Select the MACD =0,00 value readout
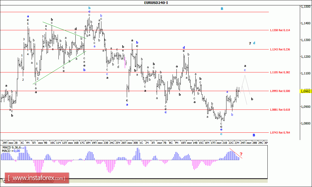Image resolution: width=312 pixels, height=187 pixels. coord(10,151)
